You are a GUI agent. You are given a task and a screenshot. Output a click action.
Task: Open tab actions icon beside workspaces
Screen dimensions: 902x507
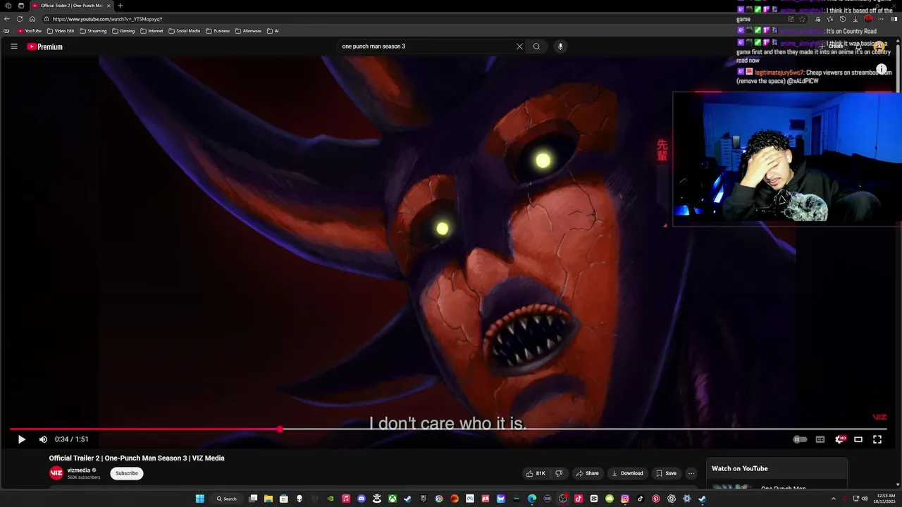21,6
